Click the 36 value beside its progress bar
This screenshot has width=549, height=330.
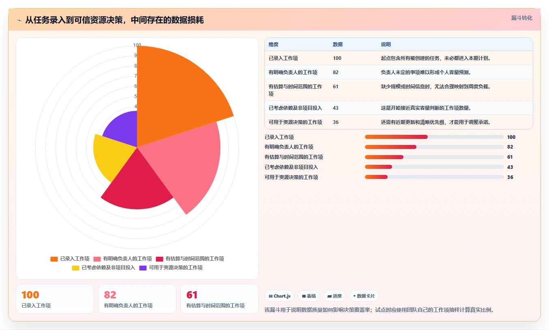coord(510,177)
